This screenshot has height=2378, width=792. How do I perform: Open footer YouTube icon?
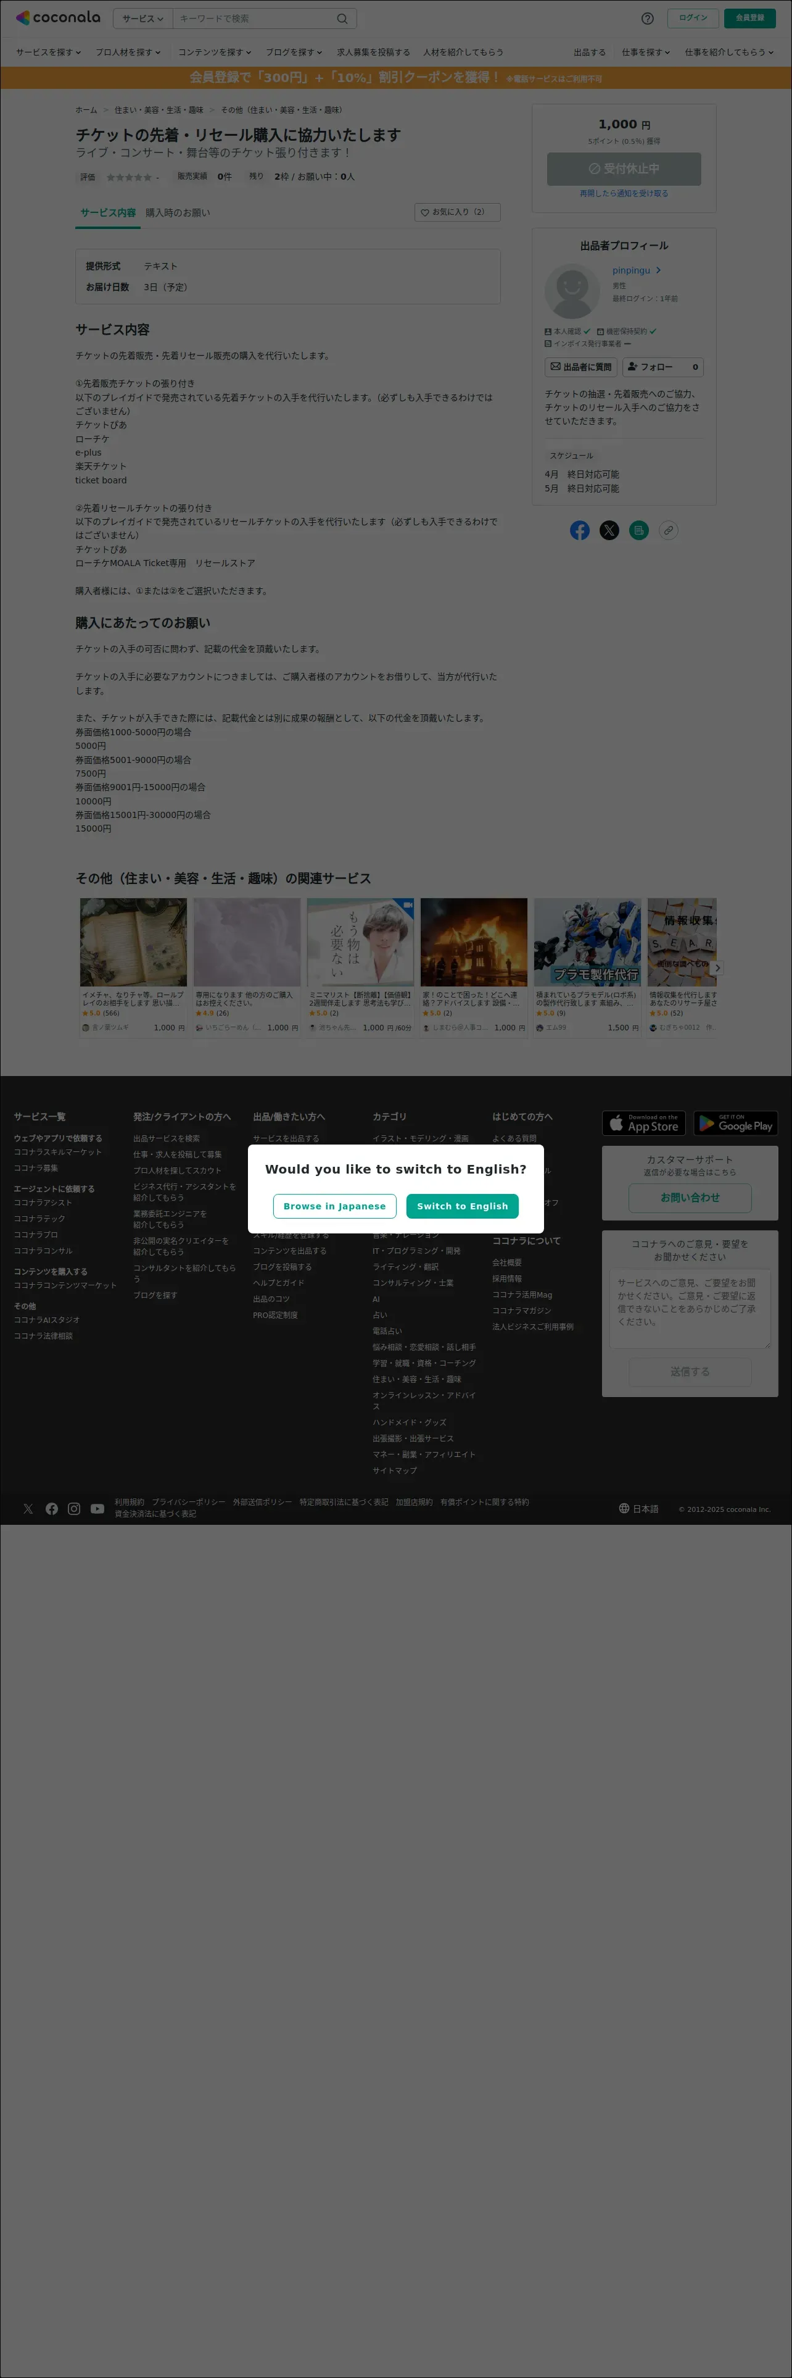coord(97,1508)
